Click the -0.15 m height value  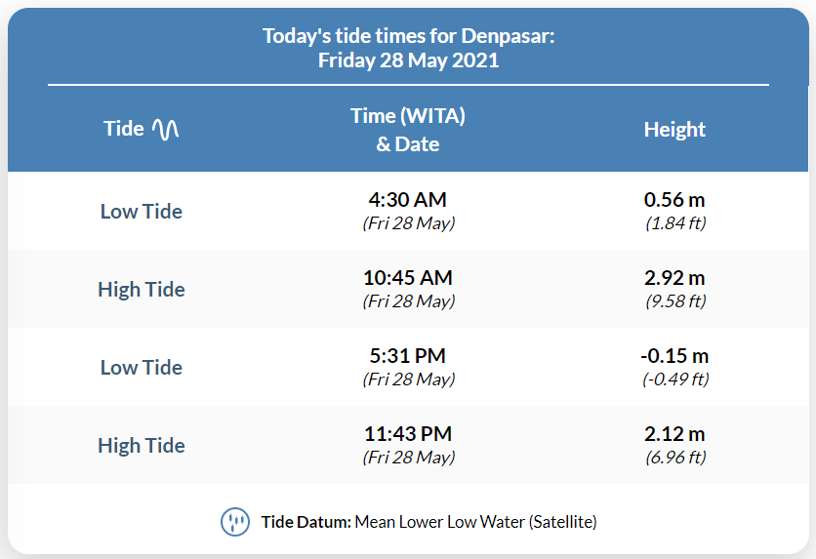coord(674,356)
